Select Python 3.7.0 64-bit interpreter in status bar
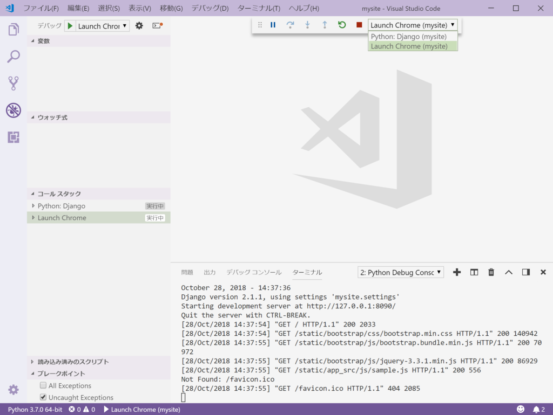The height and width of the screenshot is (415, 553). [35, 410]
